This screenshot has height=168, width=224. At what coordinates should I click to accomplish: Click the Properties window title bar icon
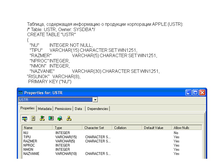click(x=20, y=92)
